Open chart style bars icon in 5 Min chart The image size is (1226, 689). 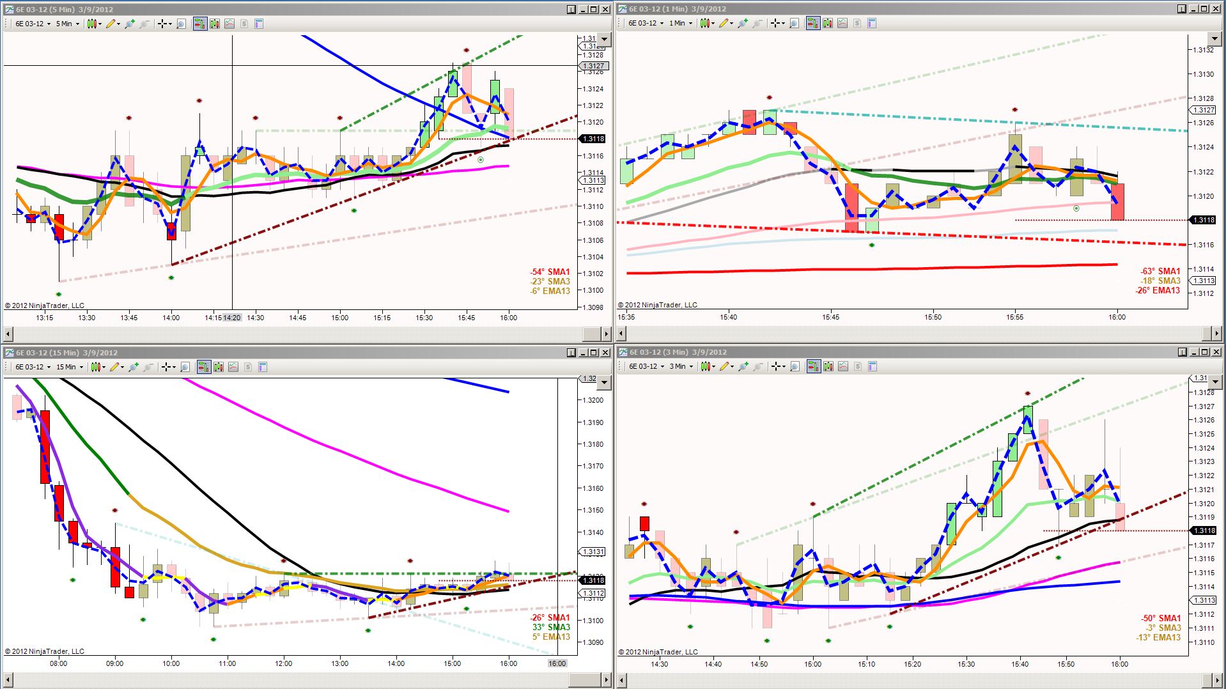point(93,24)
